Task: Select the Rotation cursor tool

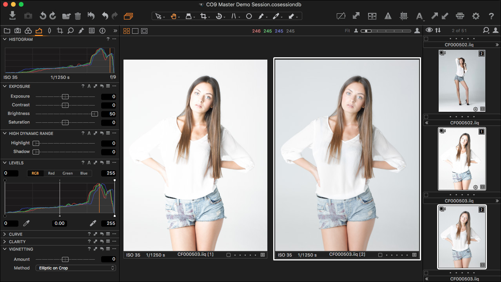Action: click(x=219, y=16)
